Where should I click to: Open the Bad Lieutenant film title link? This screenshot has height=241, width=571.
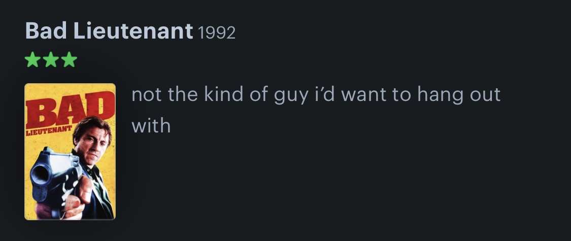tap(109, 32)
